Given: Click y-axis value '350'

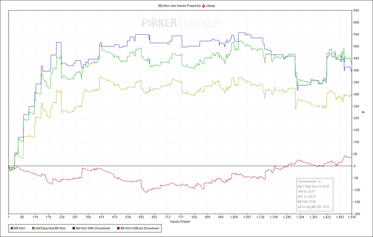Looking at the screenshot, I should click(356, 82).
